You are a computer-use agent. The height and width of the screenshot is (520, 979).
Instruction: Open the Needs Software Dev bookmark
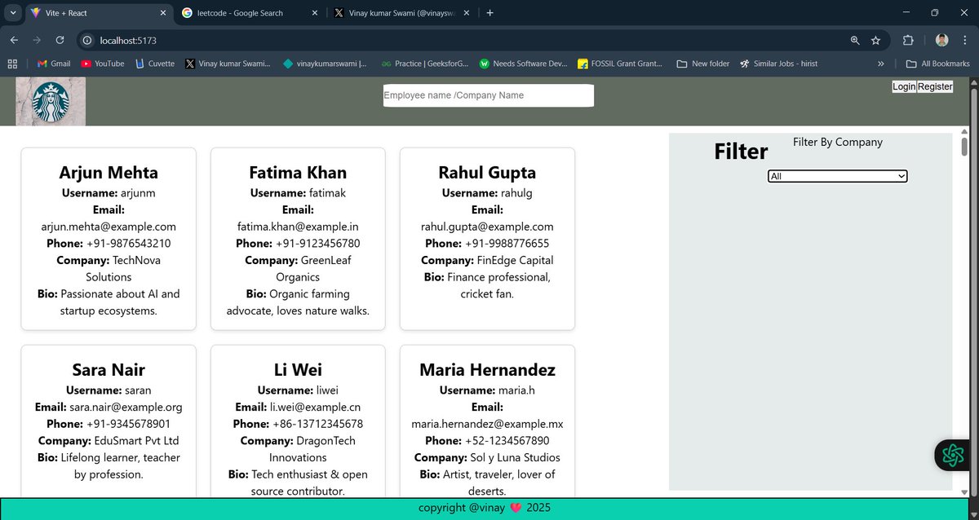(x=523, y=64)
